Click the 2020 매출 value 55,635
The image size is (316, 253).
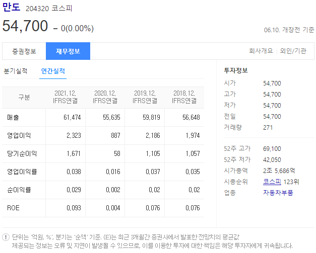click(112, 118)
